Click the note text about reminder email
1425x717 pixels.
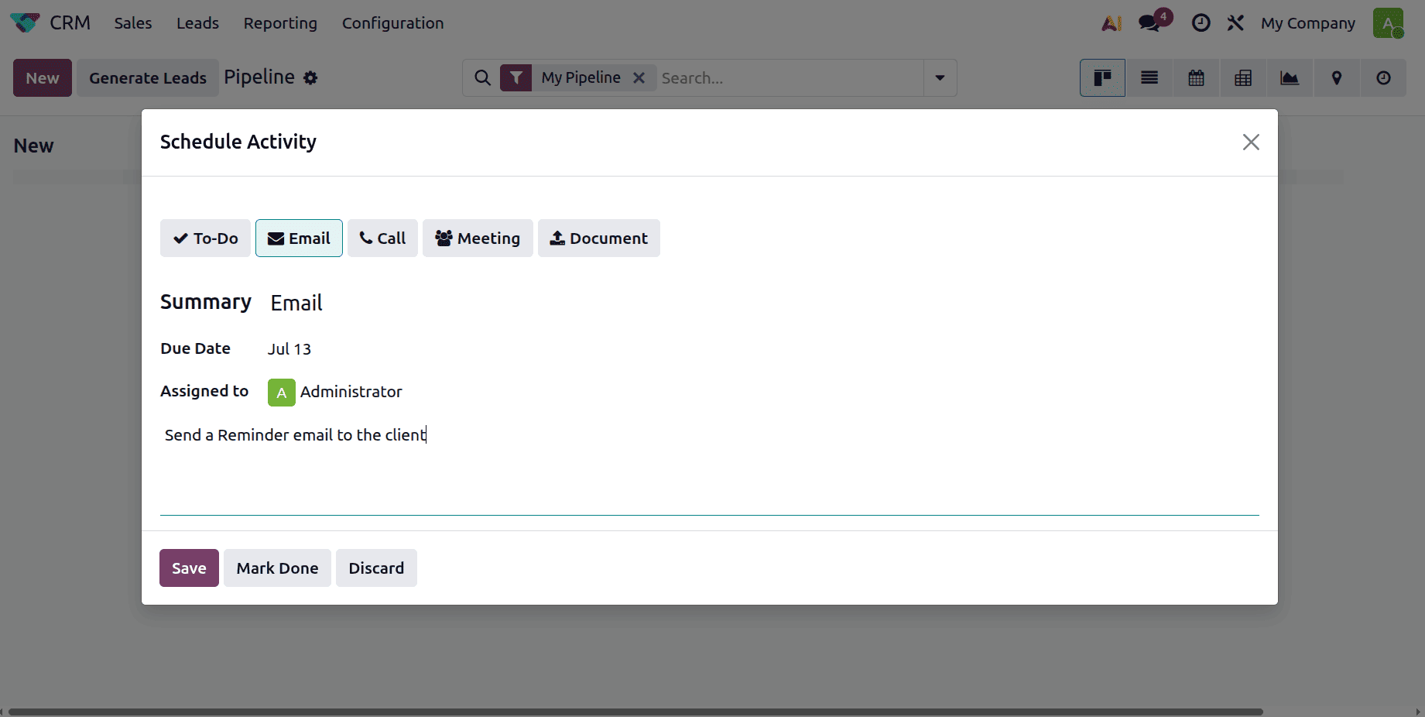[295, 435]
